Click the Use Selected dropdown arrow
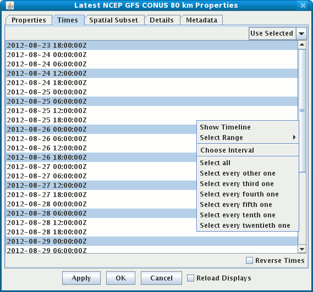 coord(301,33)
